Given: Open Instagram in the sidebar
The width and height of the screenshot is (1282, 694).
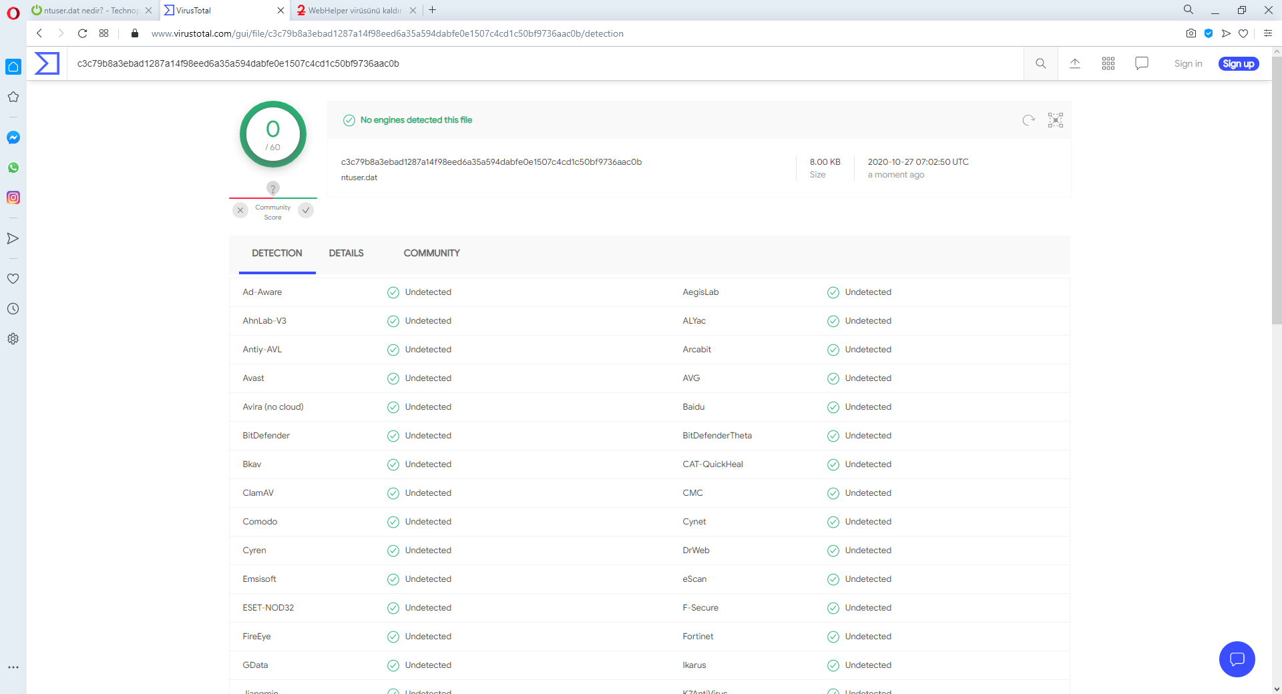Looking at the screenshot, I should [13, 198].
